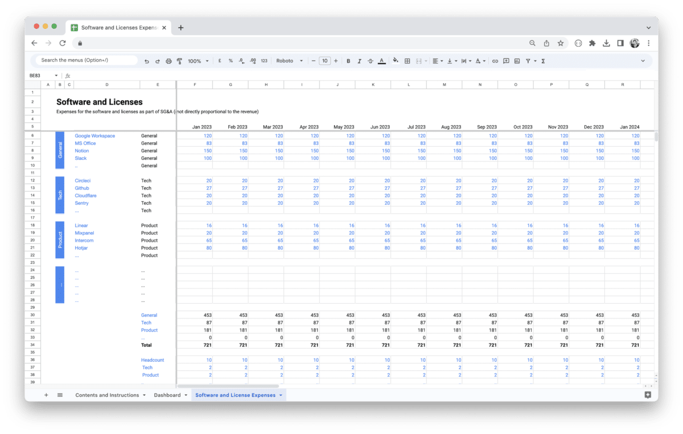Add a new sheet with the plus button
Viewport: 683px width, 434px height.
pos(46,395)
